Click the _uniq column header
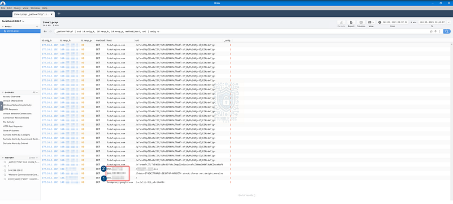This screenshot has width=453, height=204. tap(226, 40)
